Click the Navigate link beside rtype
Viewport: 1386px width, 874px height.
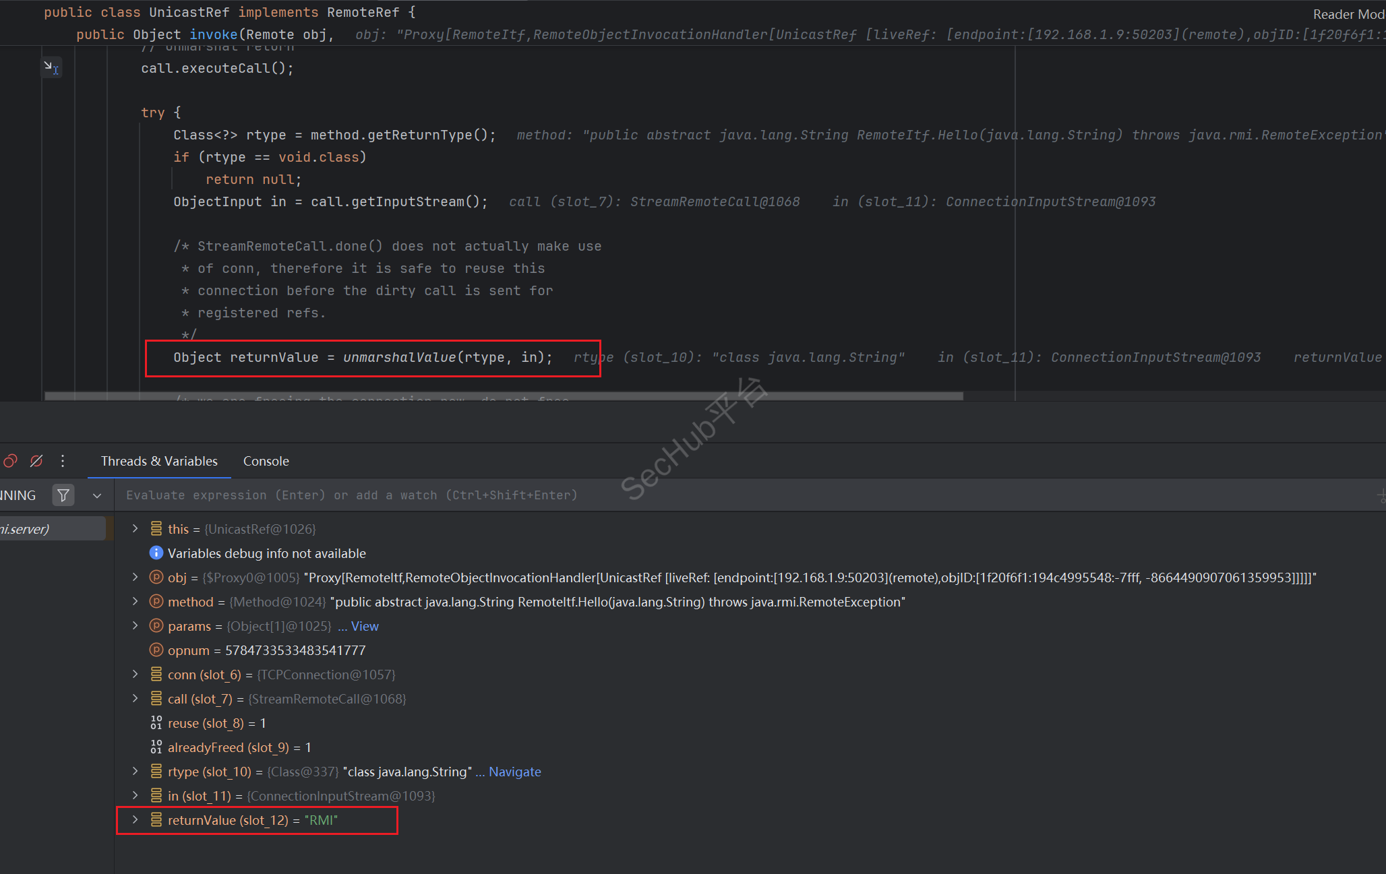tap(514, 772)
